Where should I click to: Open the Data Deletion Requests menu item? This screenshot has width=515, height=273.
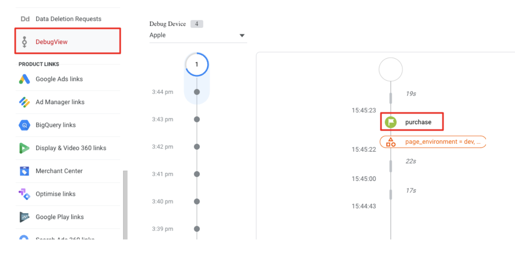point(68,19)
